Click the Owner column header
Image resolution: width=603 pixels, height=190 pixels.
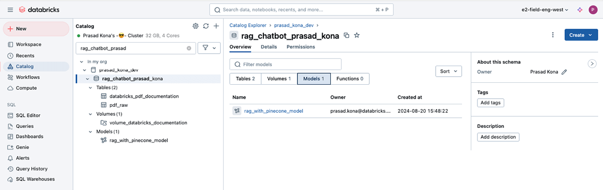[x=338, y=97]
